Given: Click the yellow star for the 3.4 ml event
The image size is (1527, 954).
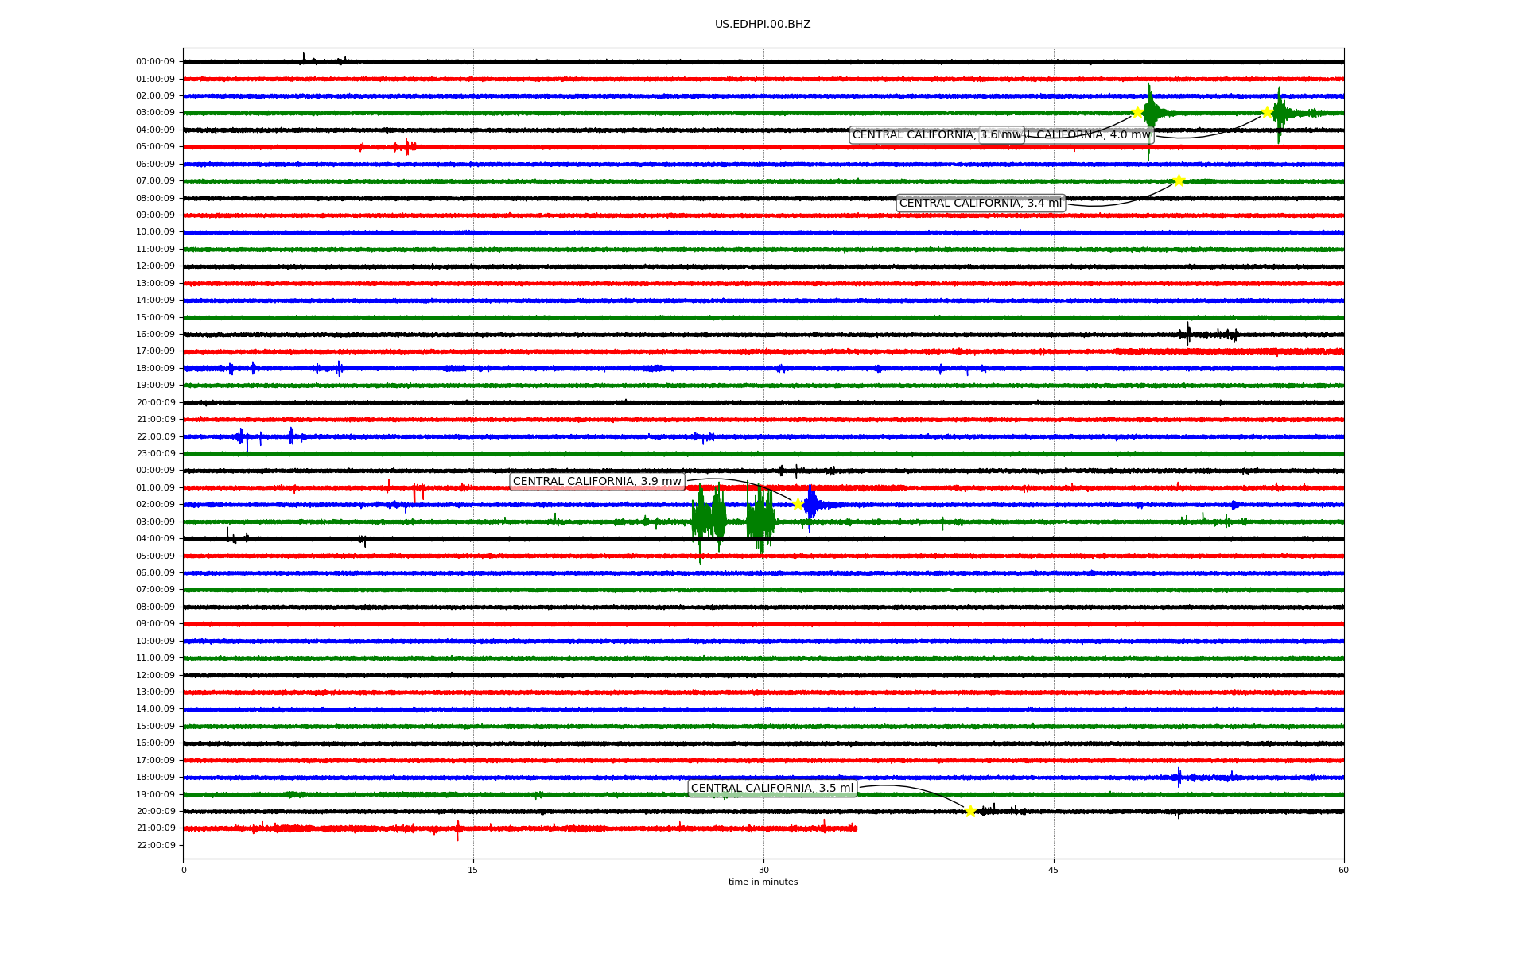Looking at the screenshot, I should pyautogui.click(x=1179, y=180).
